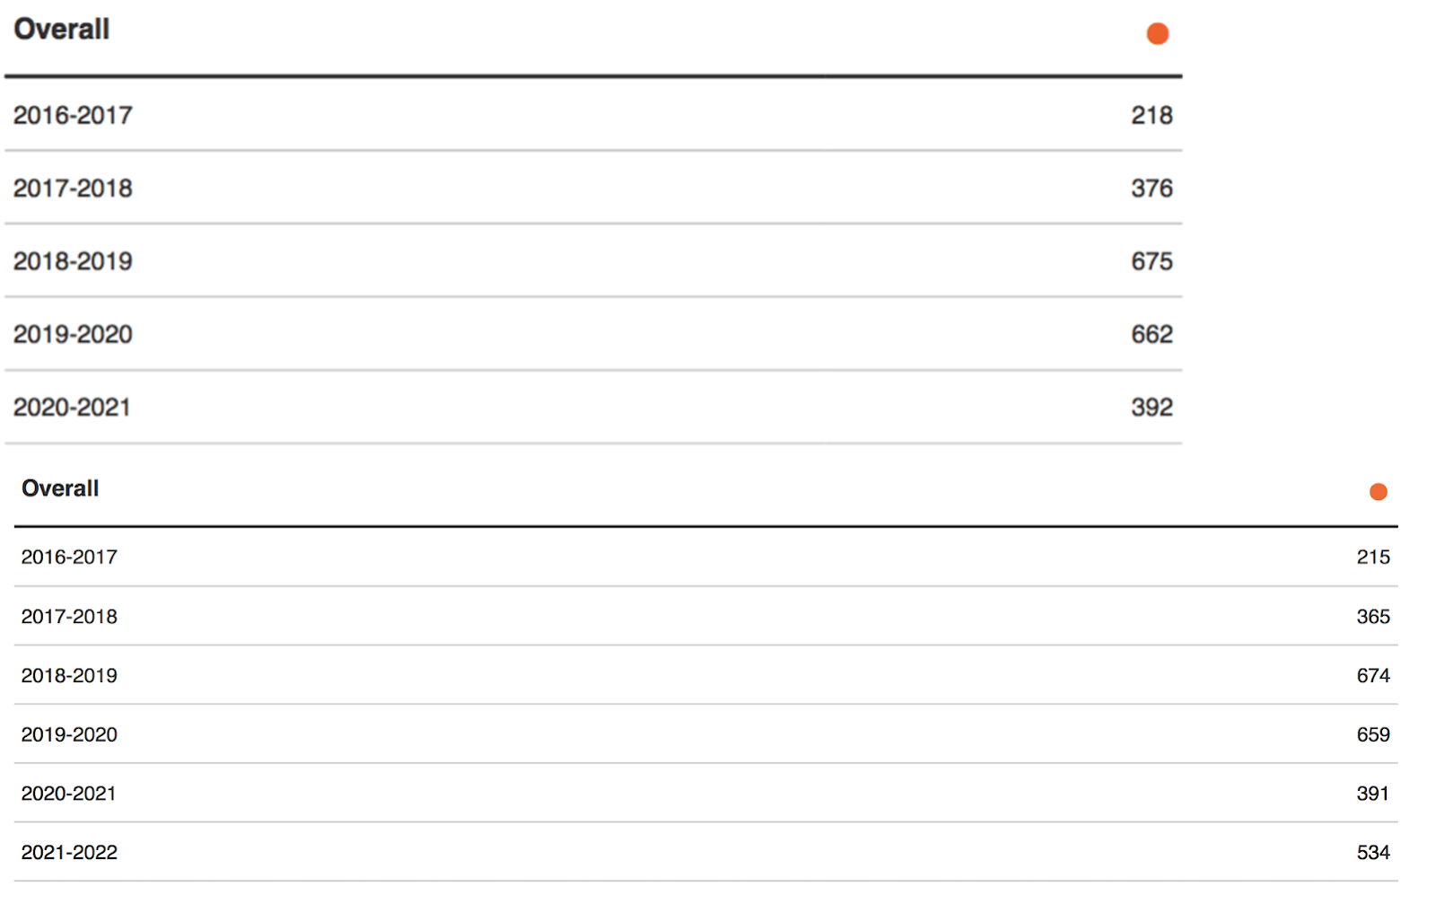Click the bottom table's Overall heading
This screenshot has height=904, width=1436.
(x=60, y=488)
